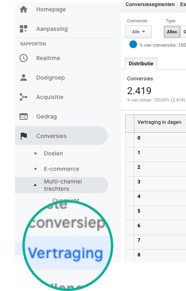186x291 pixels.
Task: Click the Homepage house icon
Action: (24, 9)
